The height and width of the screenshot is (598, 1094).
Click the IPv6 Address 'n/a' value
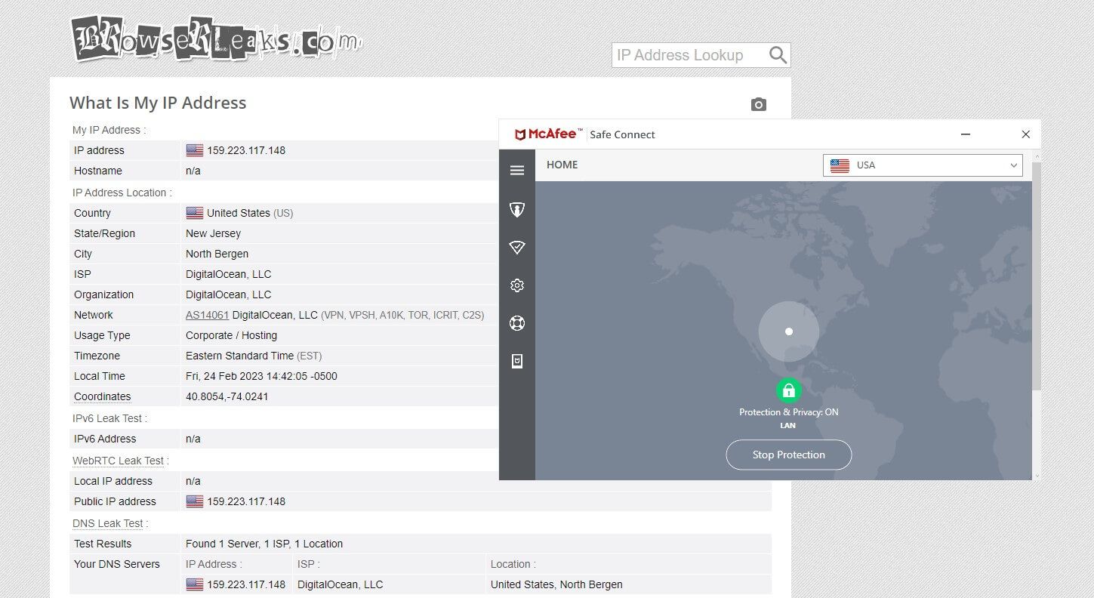193,439
